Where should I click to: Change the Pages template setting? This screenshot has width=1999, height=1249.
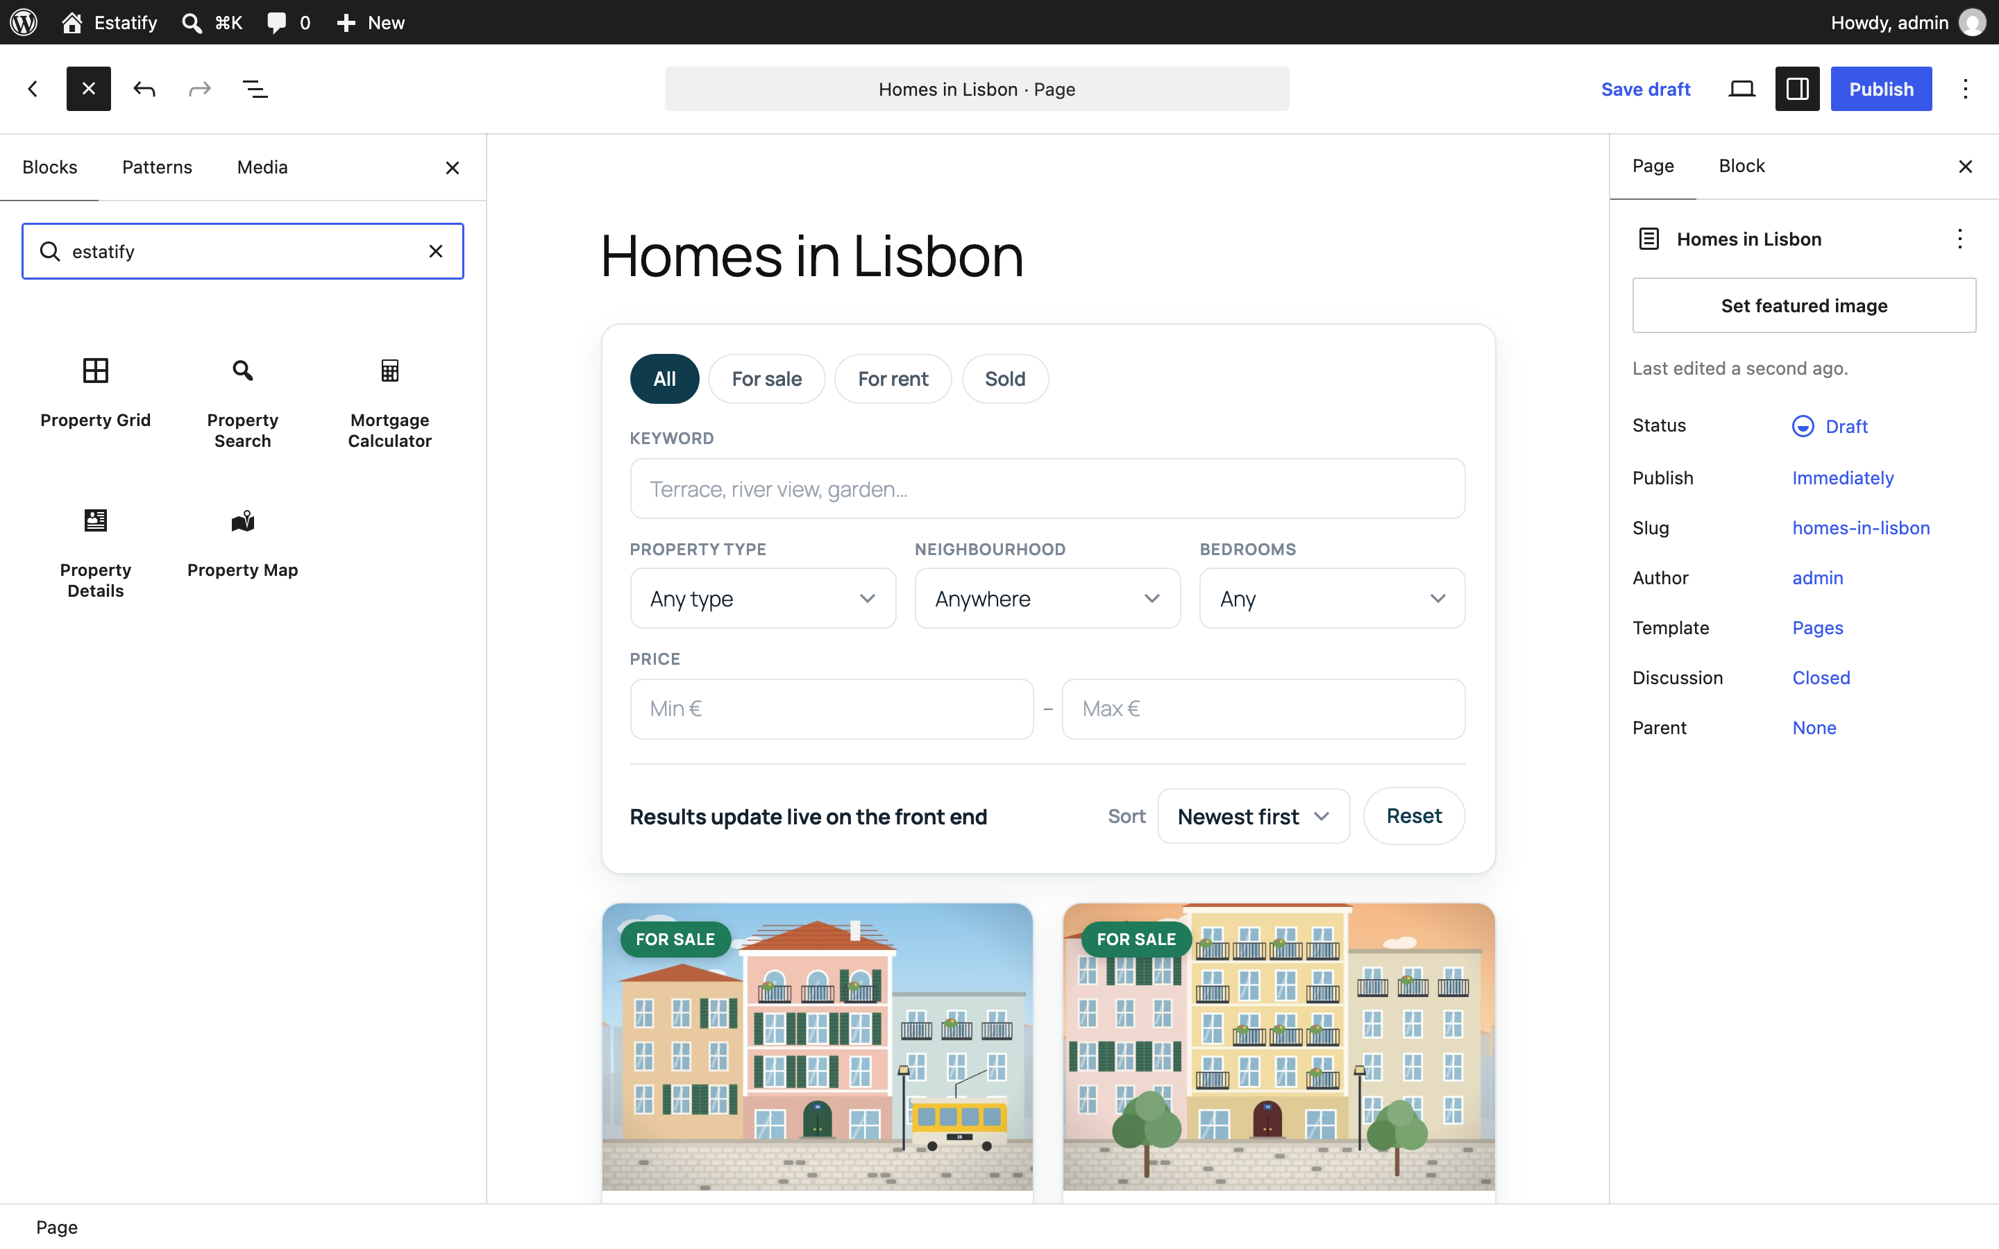point(1817,628)
